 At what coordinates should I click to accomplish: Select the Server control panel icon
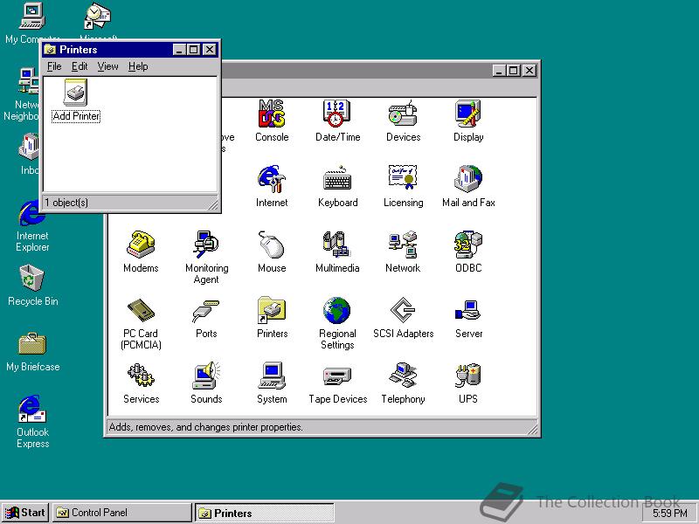pyautogui.click(x=468, y=310)
